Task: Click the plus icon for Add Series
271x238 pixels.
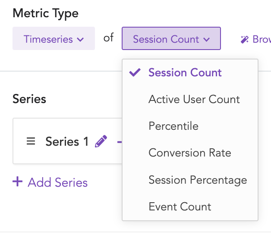Action: coord(18,182)
